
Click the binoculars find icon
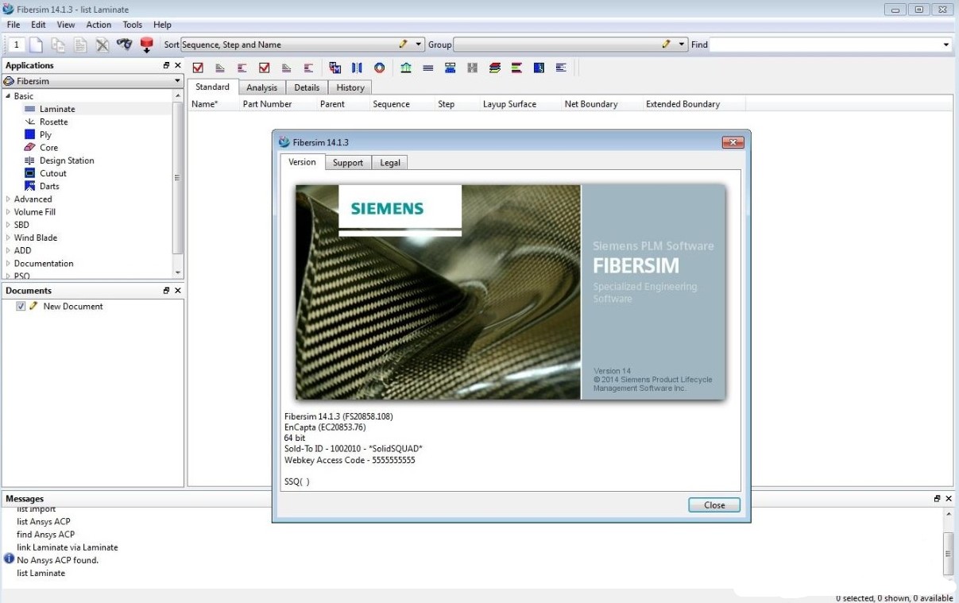point(124,44)
